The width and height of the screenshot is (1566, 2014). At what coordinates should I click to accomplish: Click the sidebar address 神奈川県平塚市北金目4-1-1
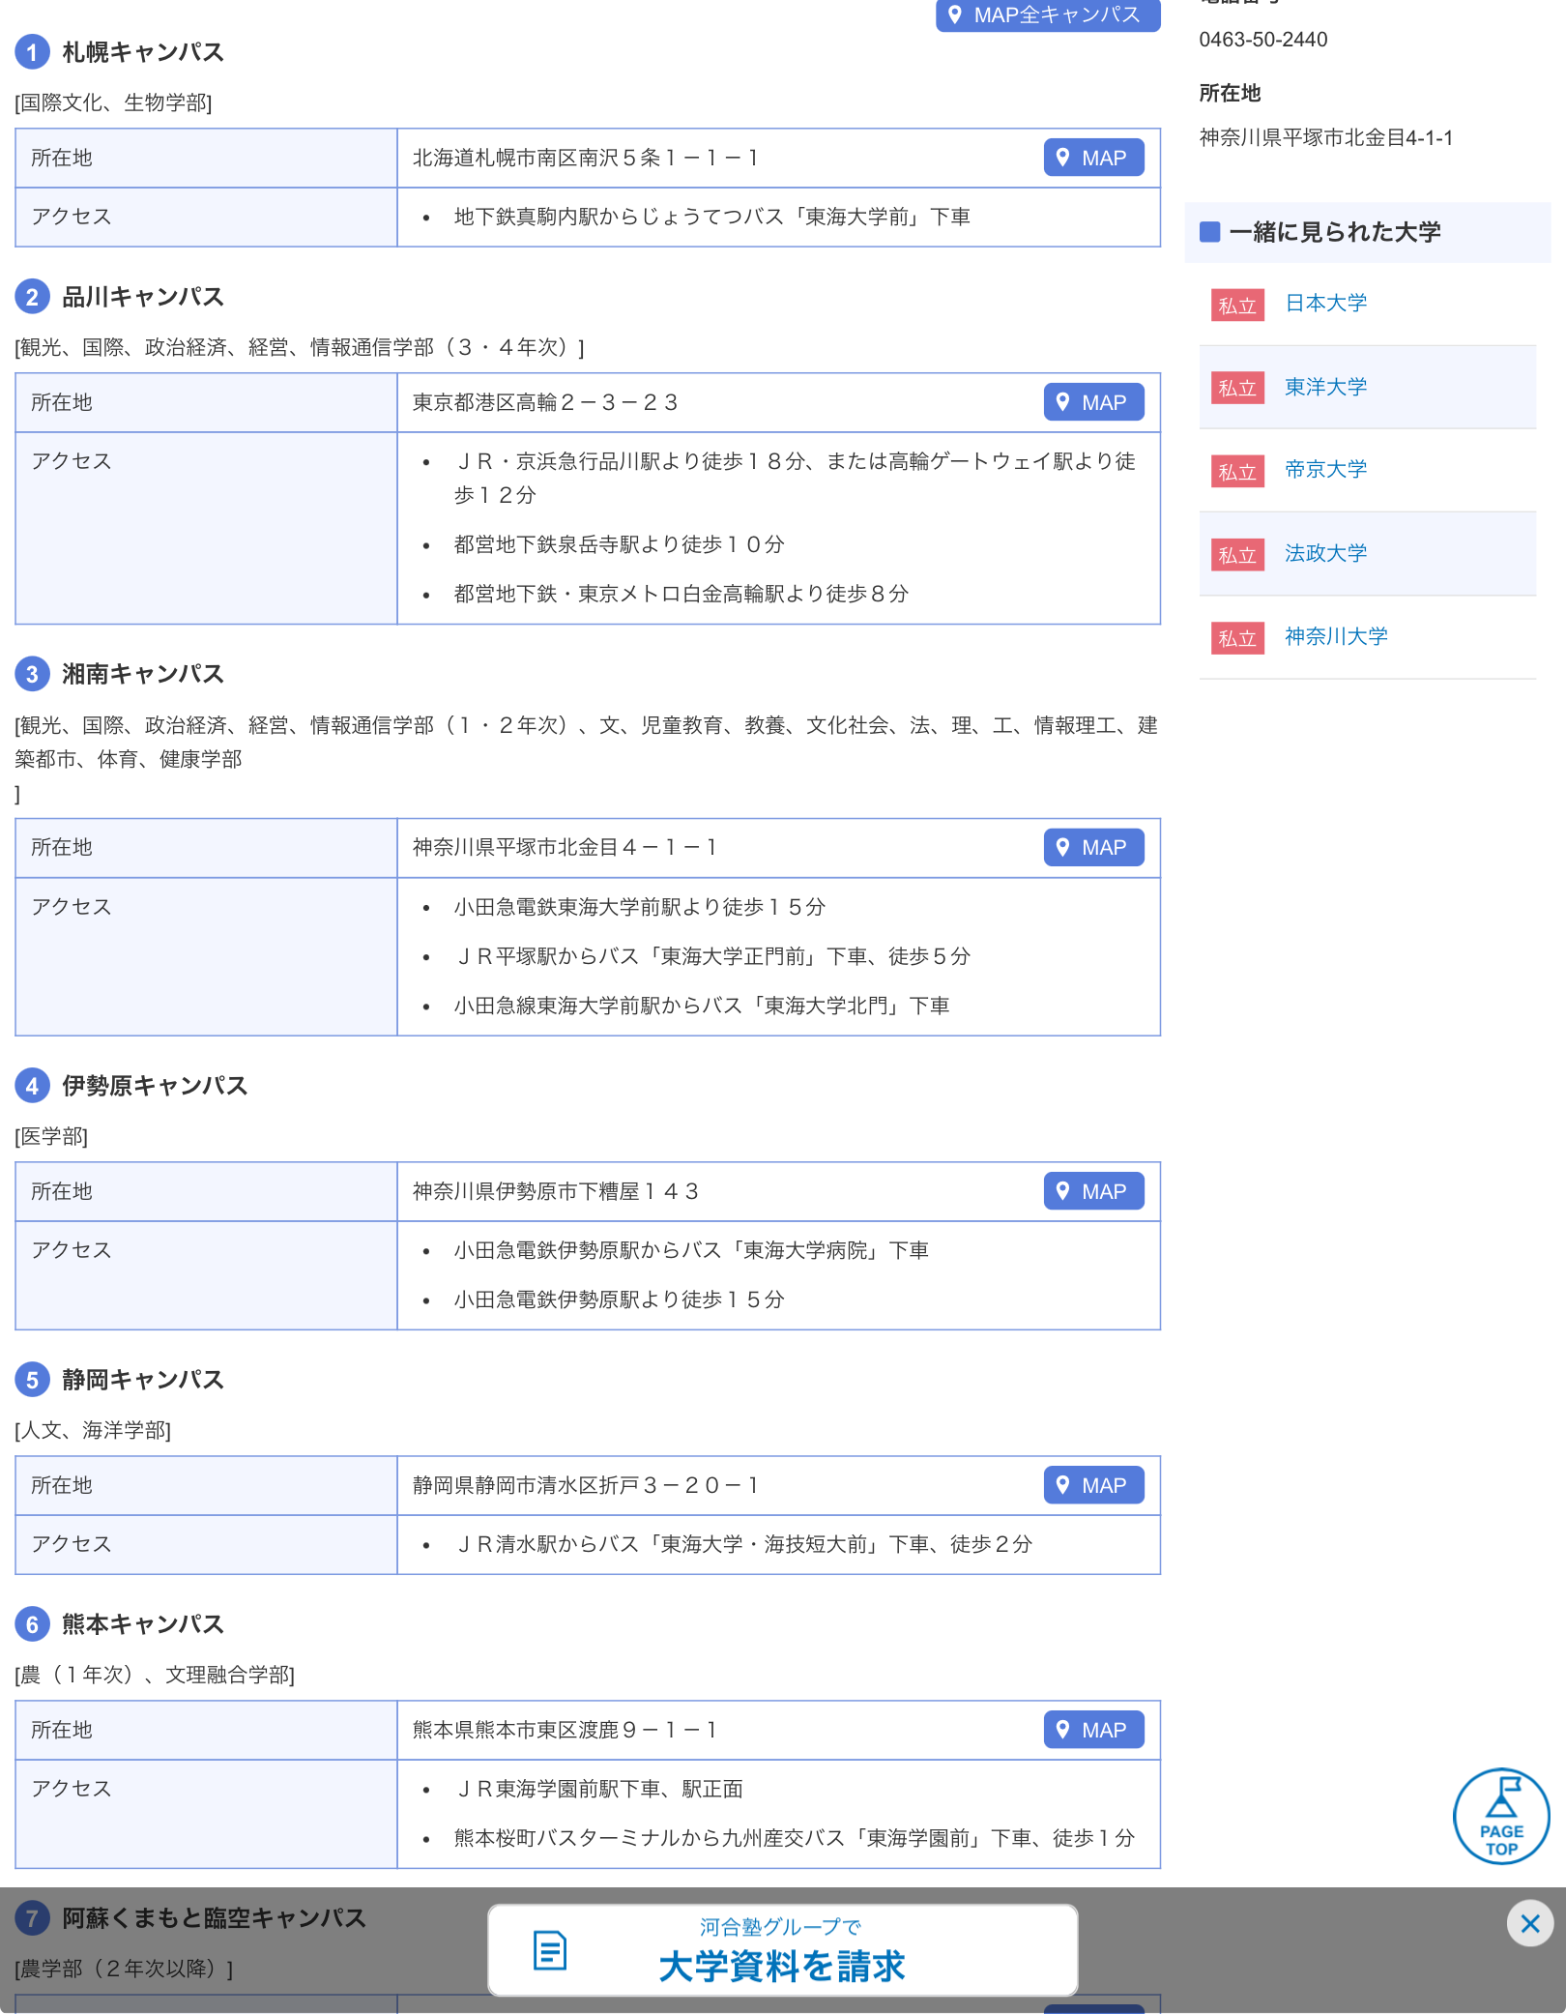tap(1325, 138)
